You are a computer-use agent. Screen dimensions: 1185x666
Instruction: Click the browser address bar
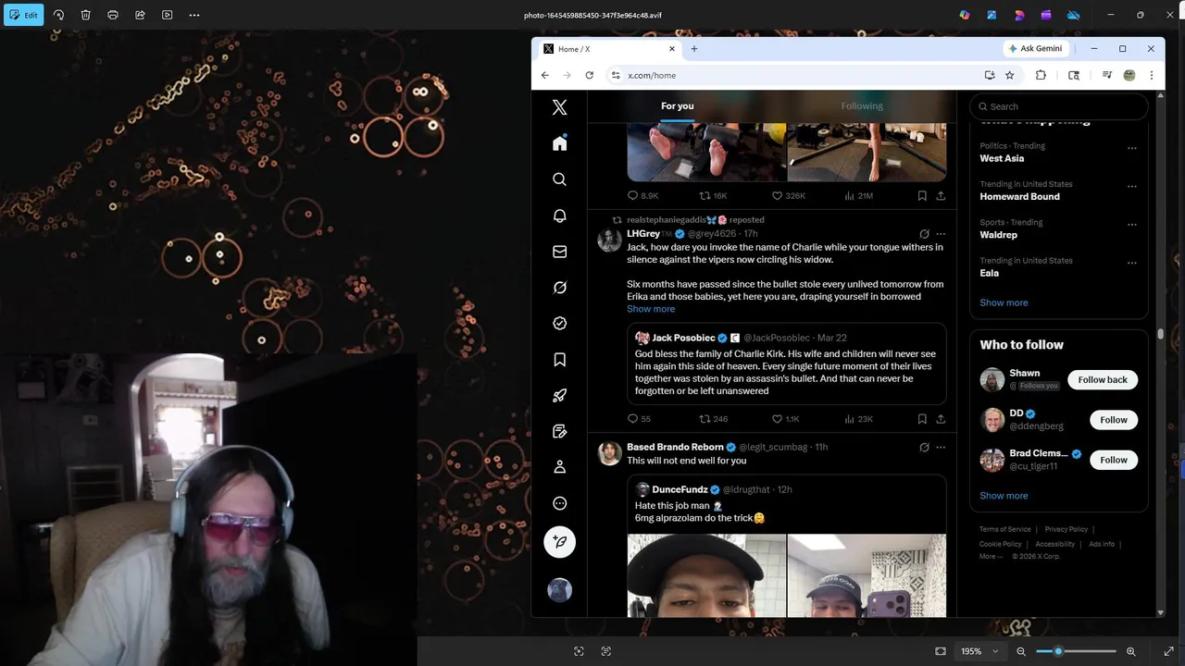click(x=792, y=76)
